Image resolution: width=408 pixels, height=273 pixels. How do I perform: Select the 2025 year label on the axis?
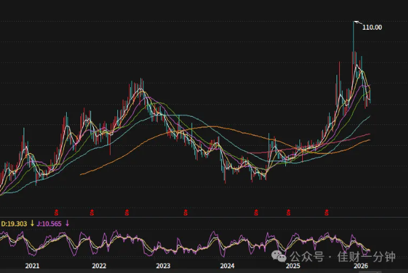(293, 266)
